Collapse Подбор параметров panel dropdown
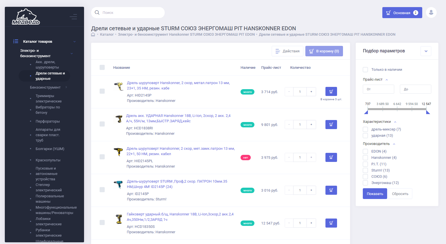 (x=426, y=51)
